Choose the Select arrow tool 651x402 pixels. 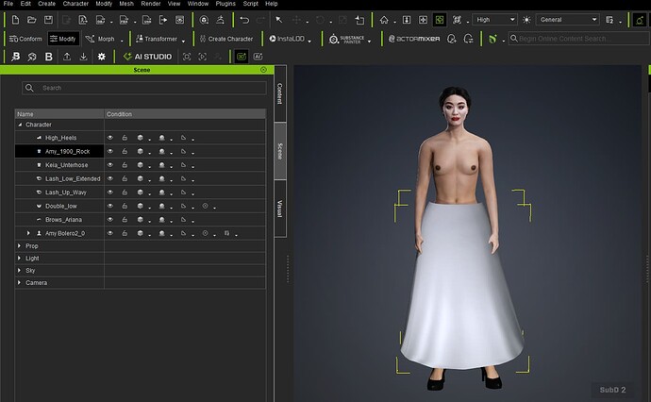coord(279,20)
